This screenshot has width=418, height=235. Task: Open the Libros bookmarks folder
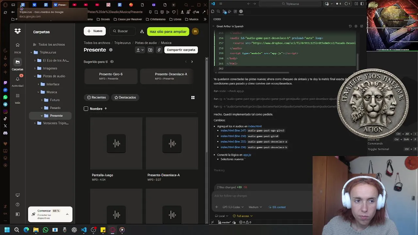pos(175,19)
